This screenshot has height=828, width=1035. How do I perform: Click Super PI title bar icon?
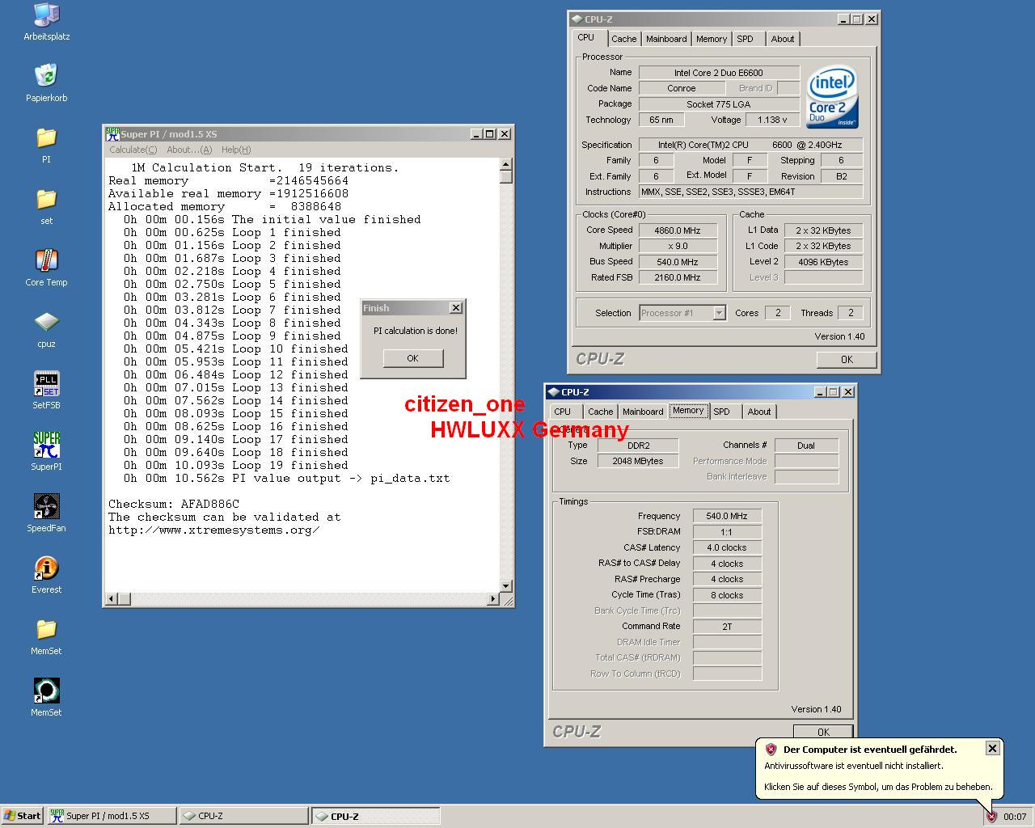coord(112,133)
